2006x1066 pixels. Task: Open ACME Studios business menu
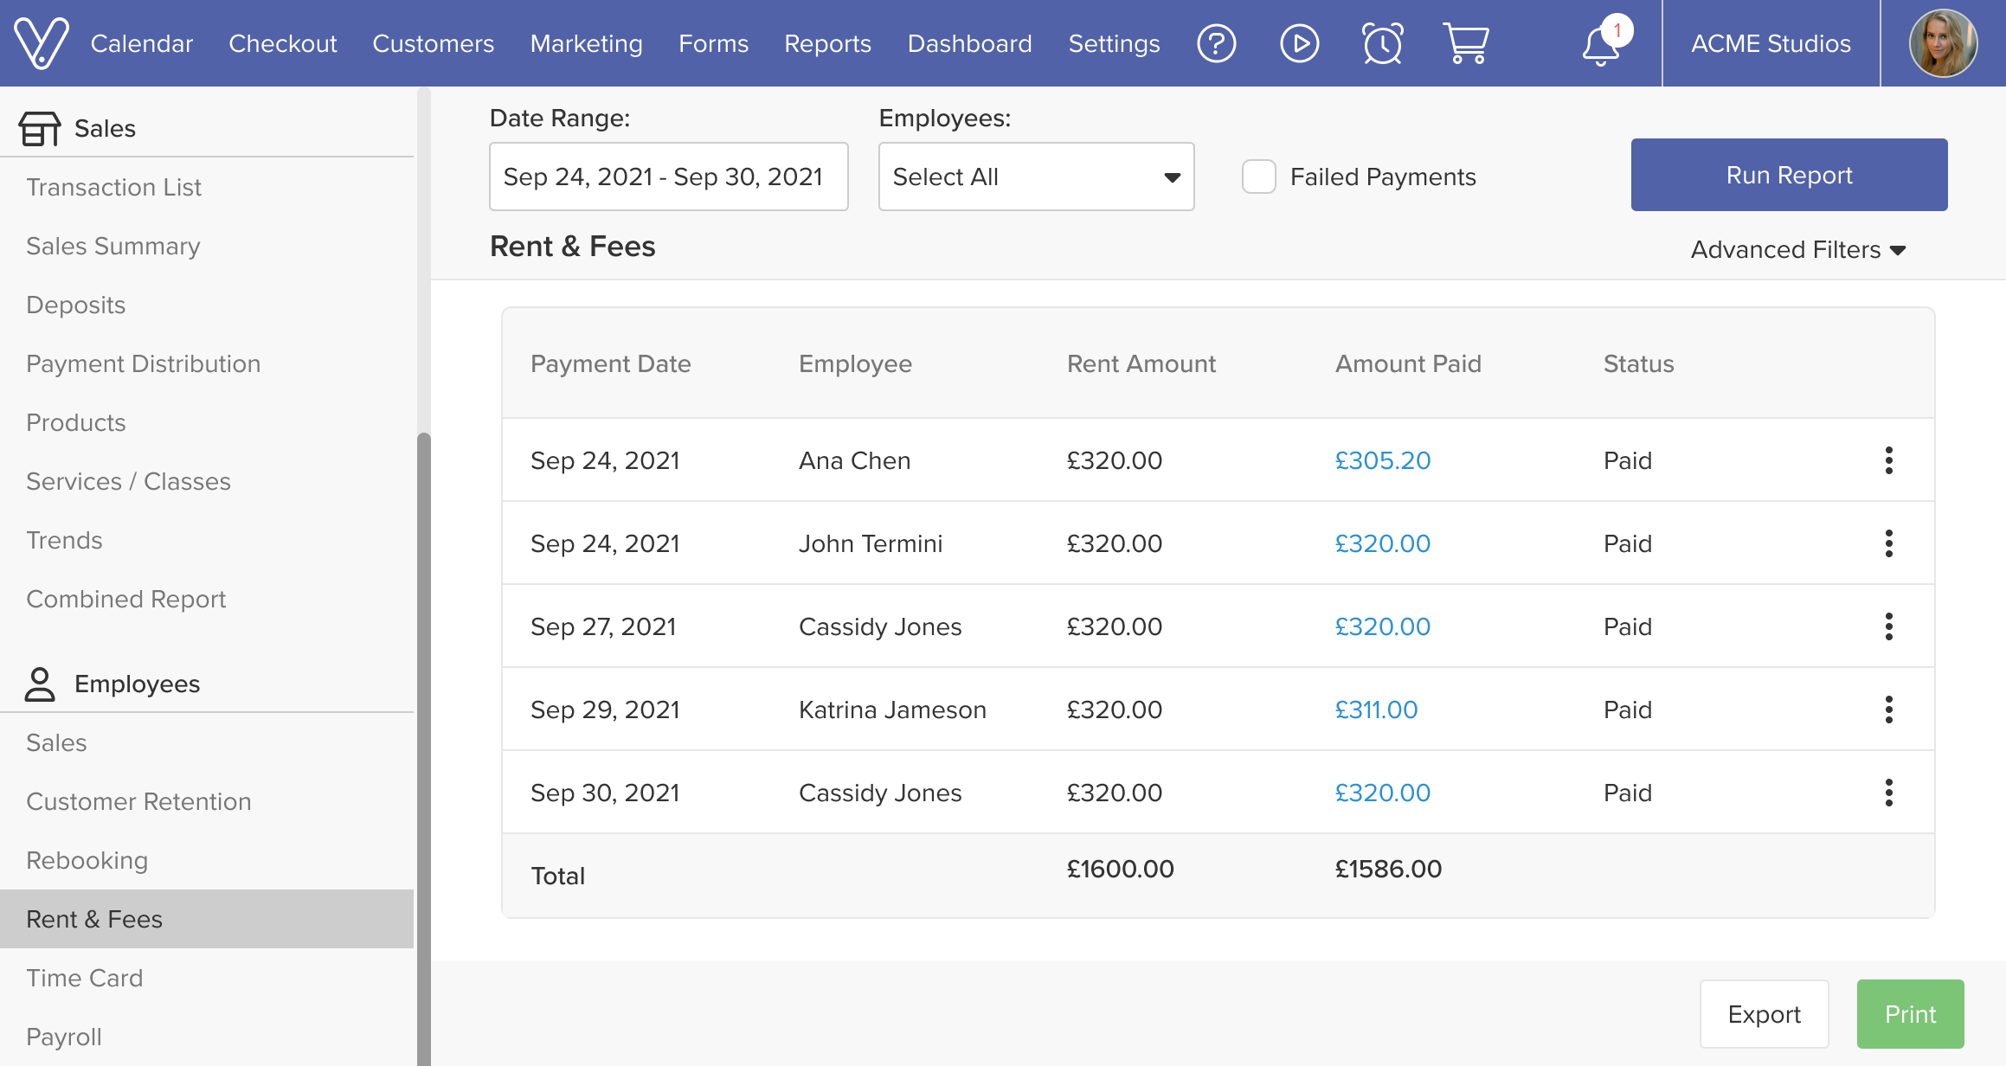(1771, 43)
